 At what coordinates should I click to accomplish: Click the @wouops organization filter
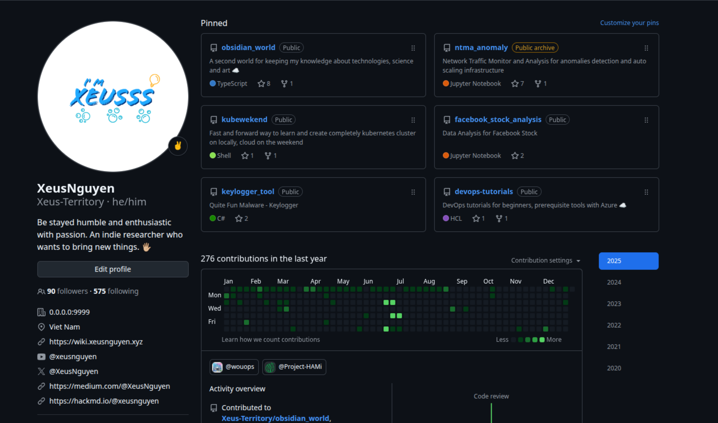click(234, 367)
